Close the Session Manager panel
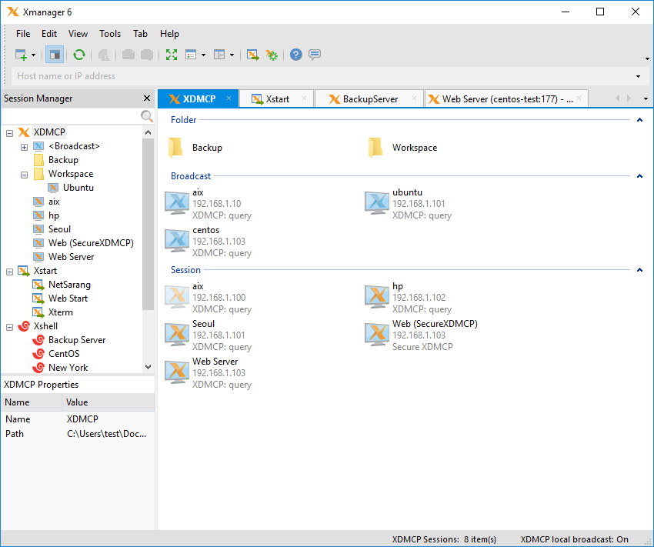This screenshot has width=654, height=547. point(147,98)
